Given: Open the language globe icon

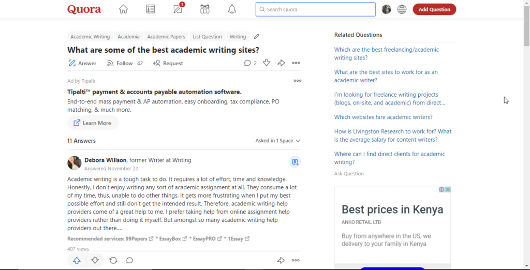Looking at the screenshot, I should coord(402,9).
